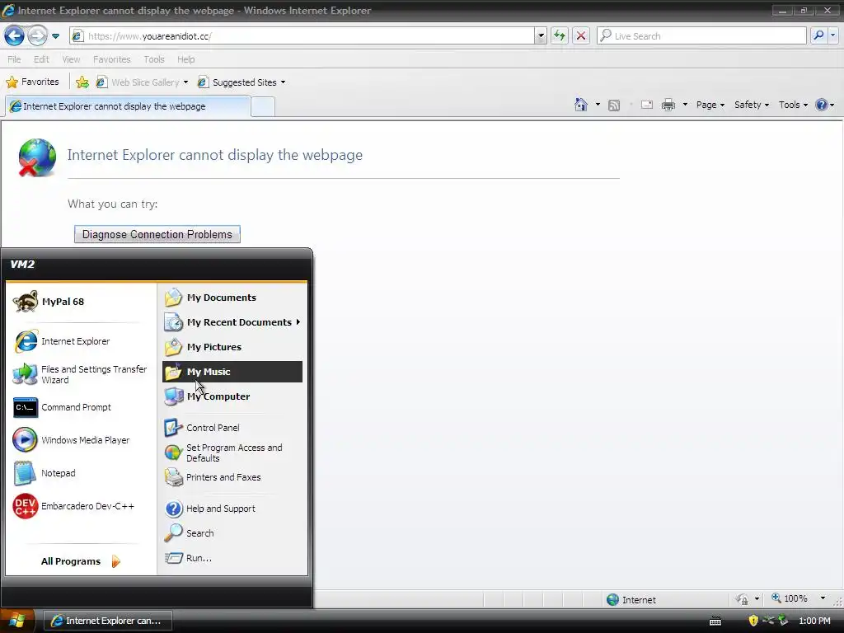Open Control Panel
844x633 pixels.
pyautogui.click(x=232, y=428)
